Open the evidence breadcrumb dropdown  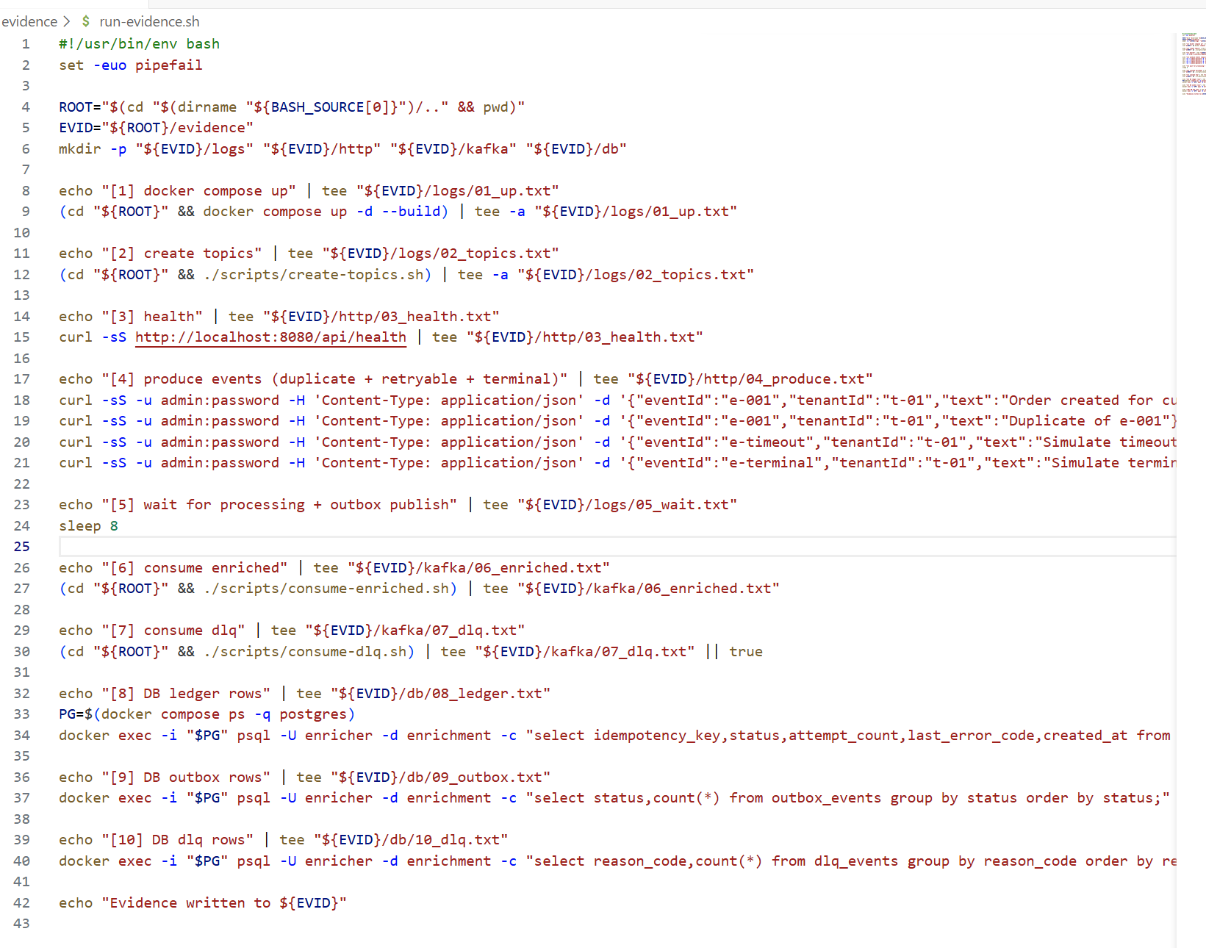click(29, 21)
